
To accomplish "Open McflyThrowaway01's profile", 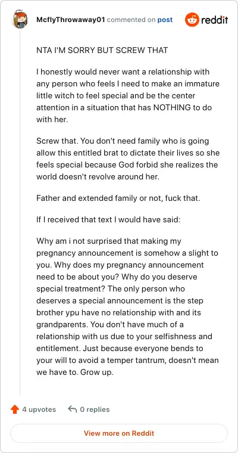I will click(x=71, y=20).
